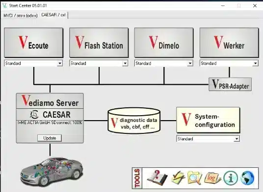The width and height of the screenshot is (263, 192).
Task: Select the CAESAR / cxl tab
Action: click(53, 15)
